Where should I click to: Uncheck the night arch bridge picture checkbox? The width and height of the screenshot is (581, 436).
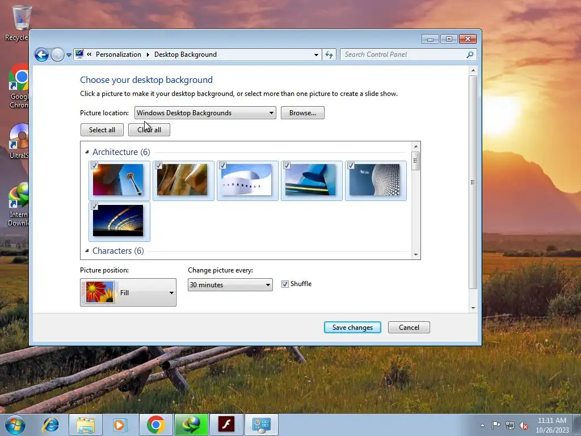pos(94,206)
